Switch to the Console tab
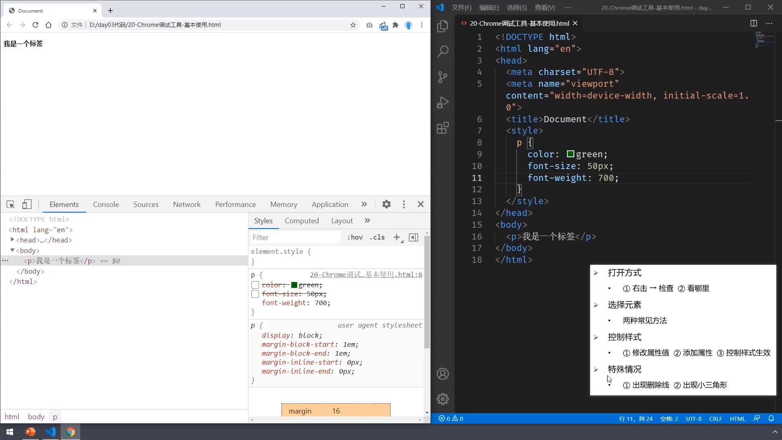This screenshot has height=440, width=782. coord(106,204)
